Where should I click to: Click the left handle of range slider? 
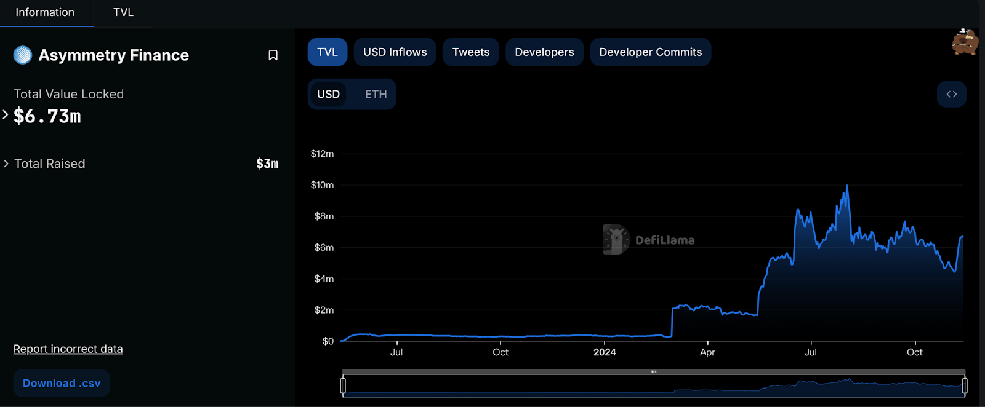(343, 385)
